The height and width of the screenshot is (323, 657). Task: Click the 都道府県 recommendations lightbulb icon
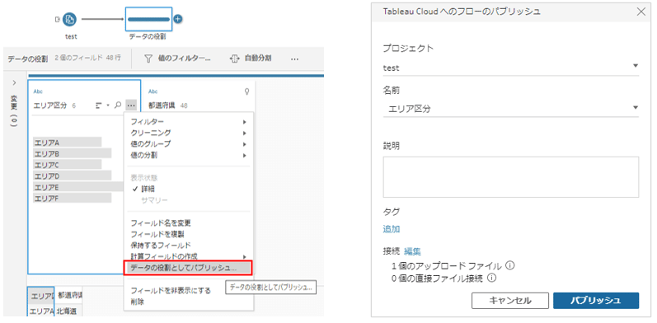(x=246, y=91)
